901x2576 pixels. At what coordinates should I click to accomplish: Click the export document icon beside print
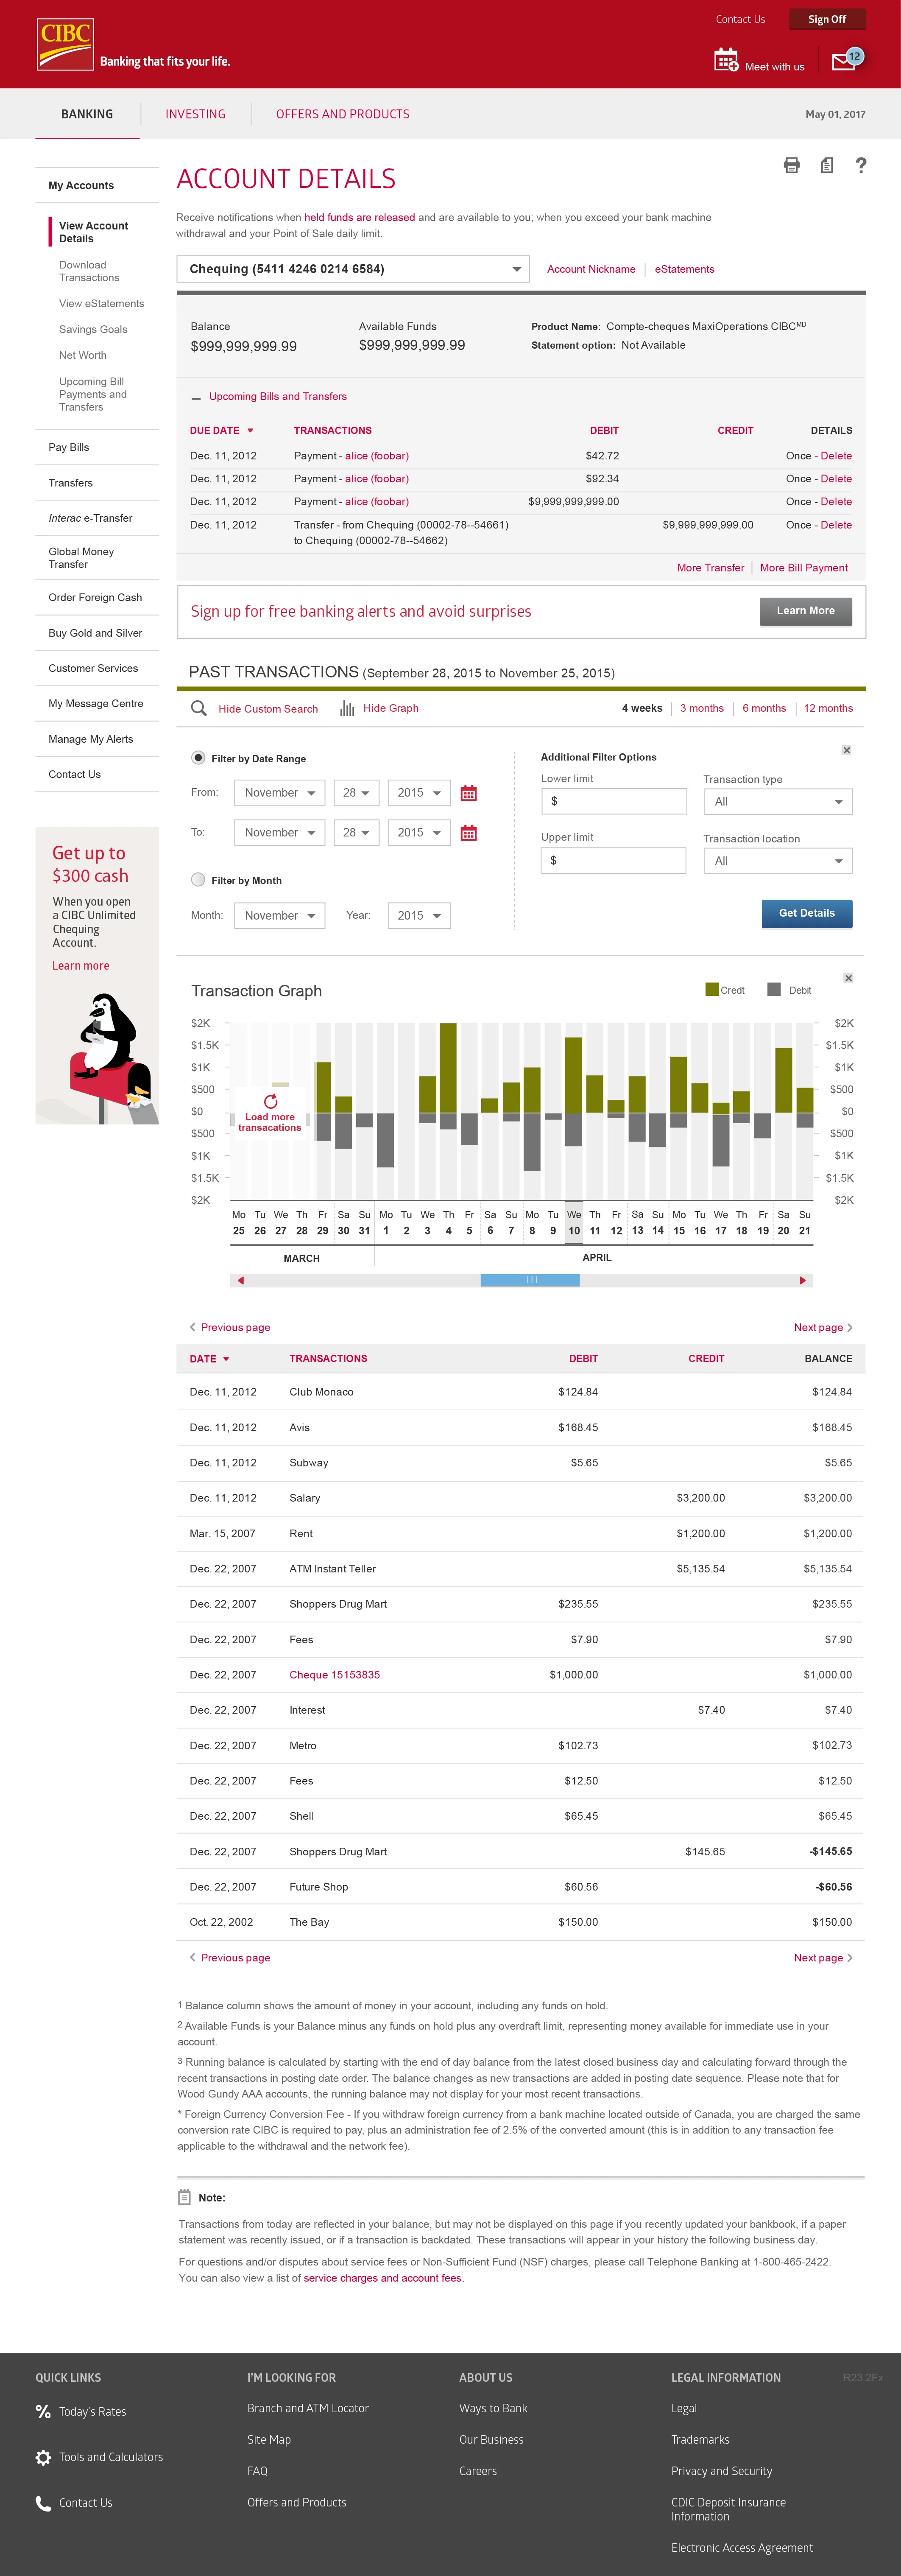pos(826,166)
